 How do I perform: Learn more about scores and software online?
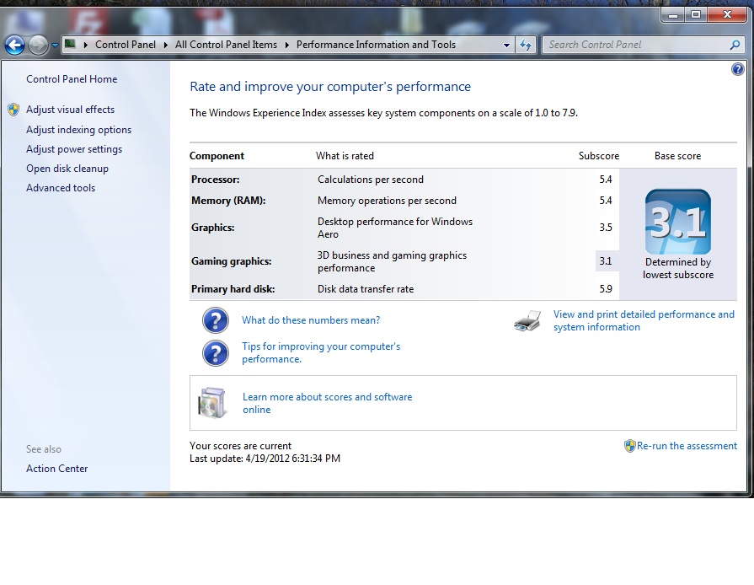[x=327, y=403]
